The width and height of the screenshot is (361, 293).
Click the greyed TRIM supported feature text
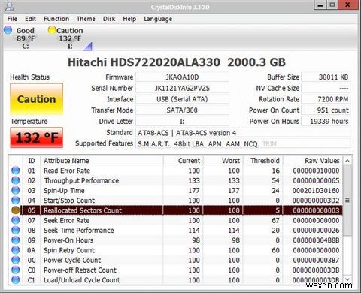tap(269, 144)
